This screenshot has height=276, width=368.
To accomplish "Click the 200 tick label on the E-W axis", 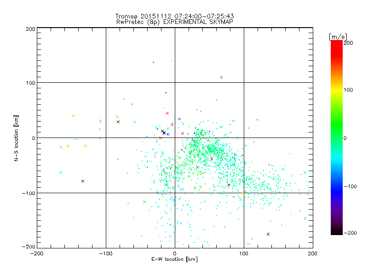I will click(x=313, y=253).
